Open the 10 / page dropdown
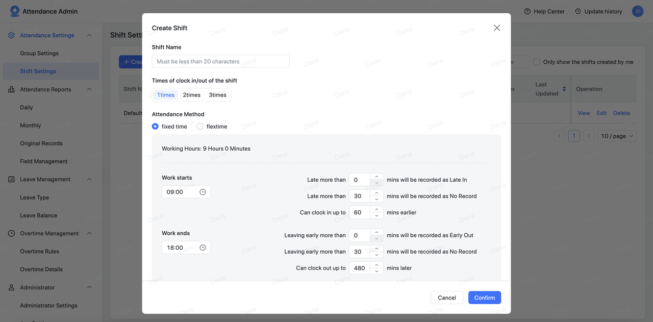This screenshot has height=322, width=653. (x=617, y=136)
